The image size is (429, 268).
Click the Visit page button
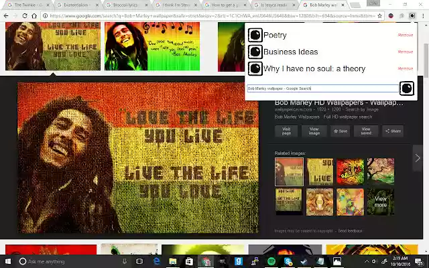click(x=286, y=131)
